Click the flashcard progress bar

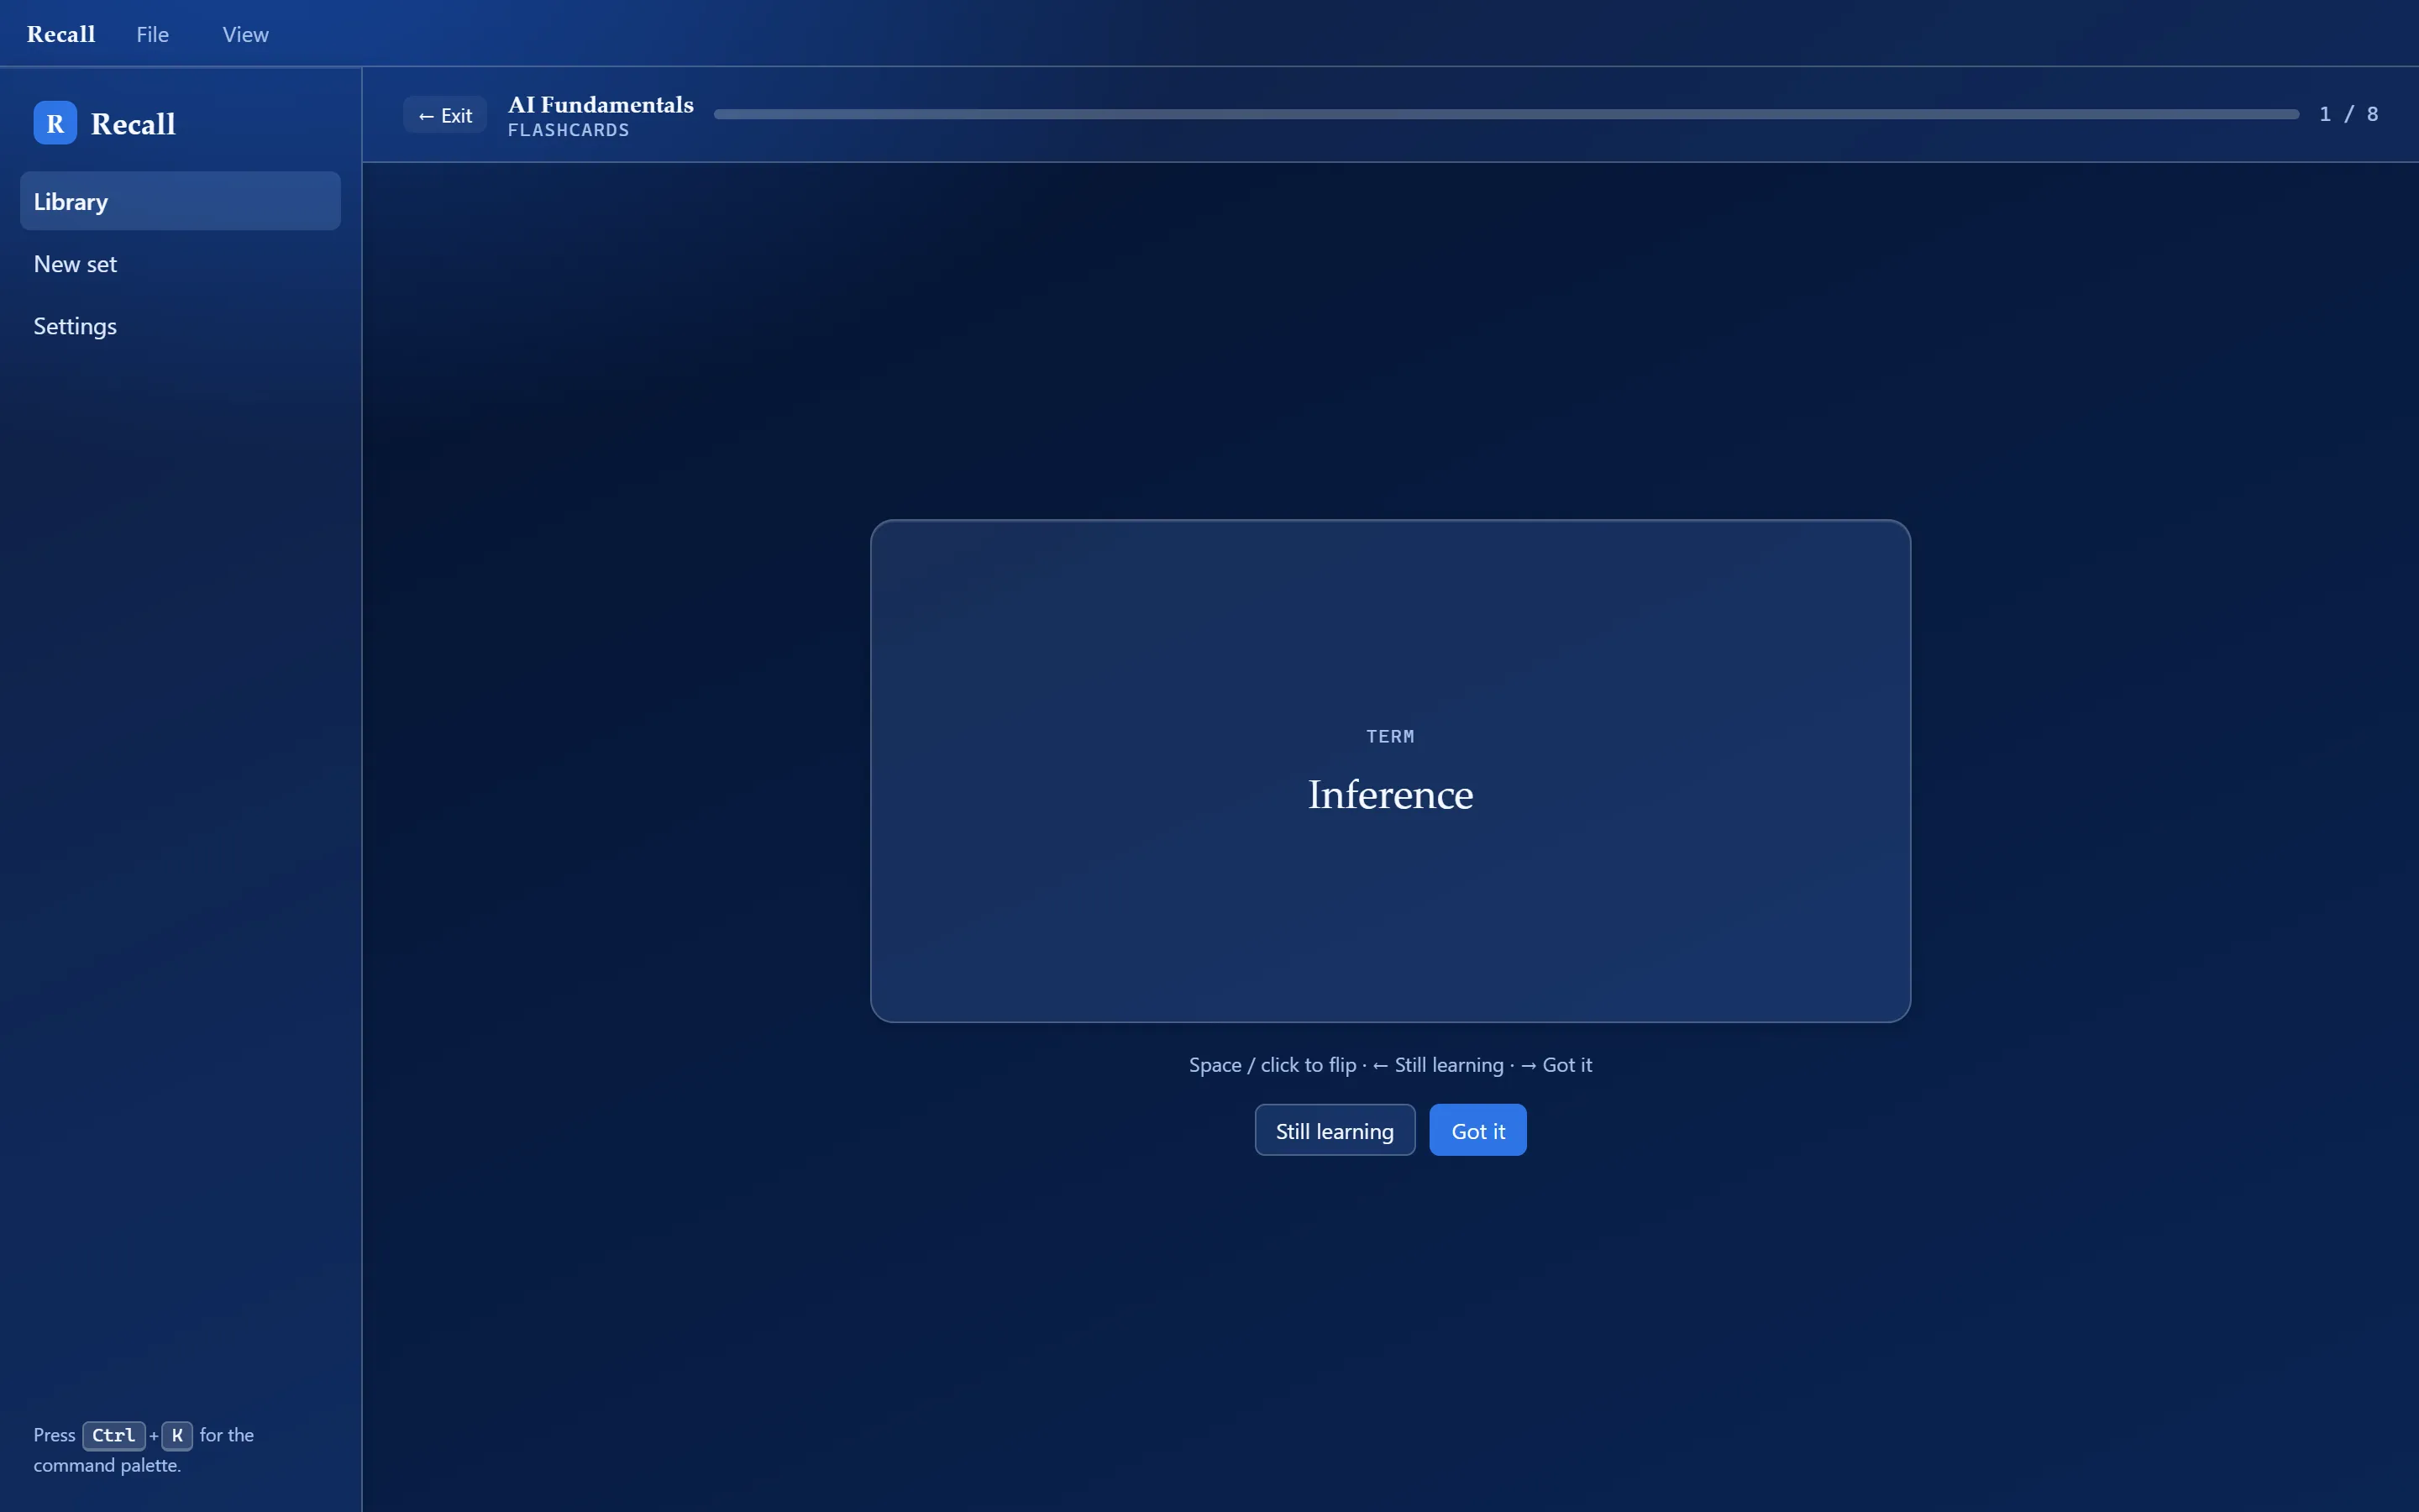tap(1506, 114)
